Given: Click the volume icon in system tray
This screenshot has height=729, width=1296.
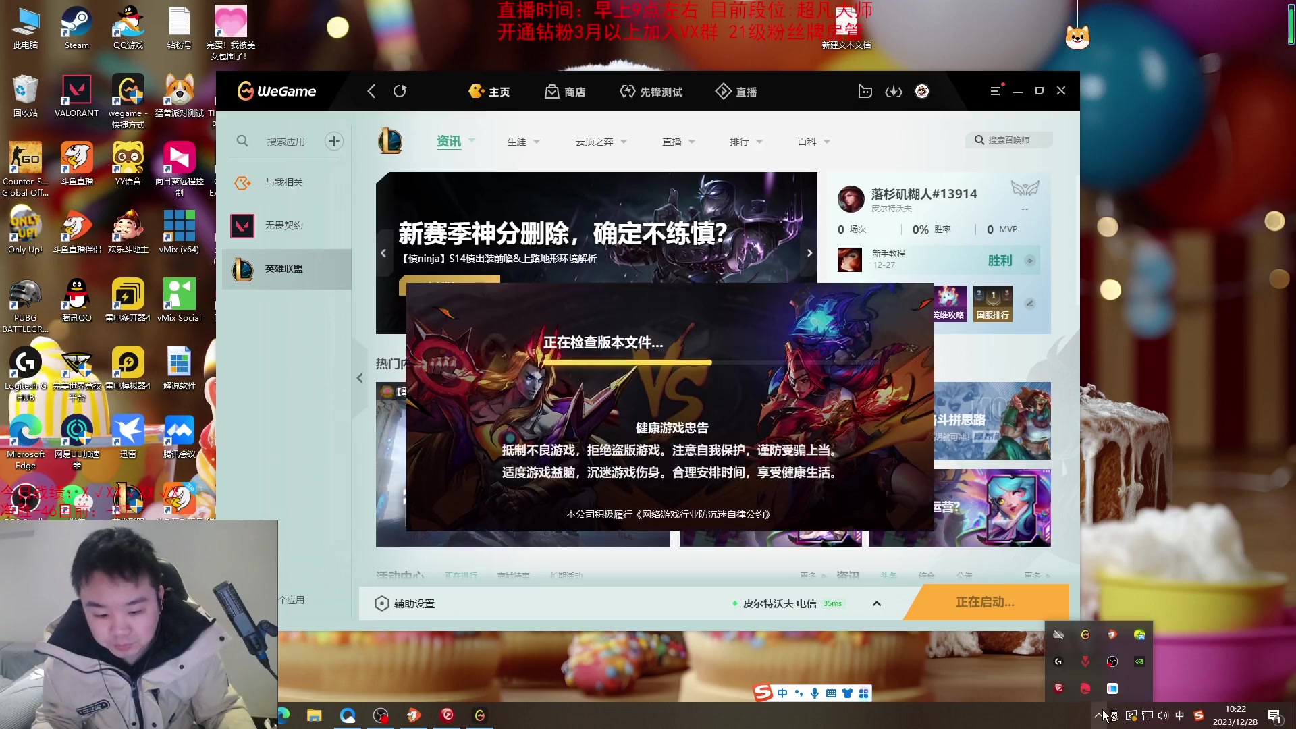Looking at the screenshot, I should (1163, 715).
